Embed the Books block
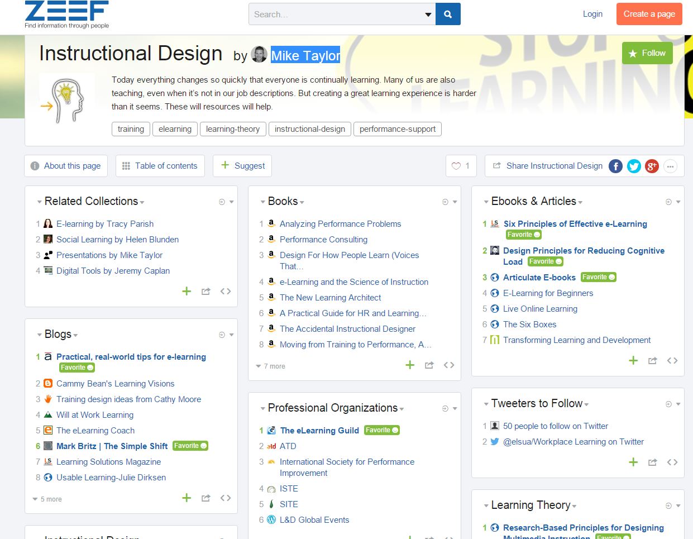This screenshot has height=539, width=693. coord(449,365)
